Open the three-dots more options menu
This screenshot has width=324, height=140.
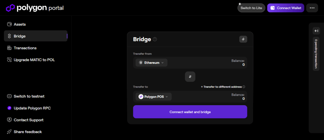[312, 8]
